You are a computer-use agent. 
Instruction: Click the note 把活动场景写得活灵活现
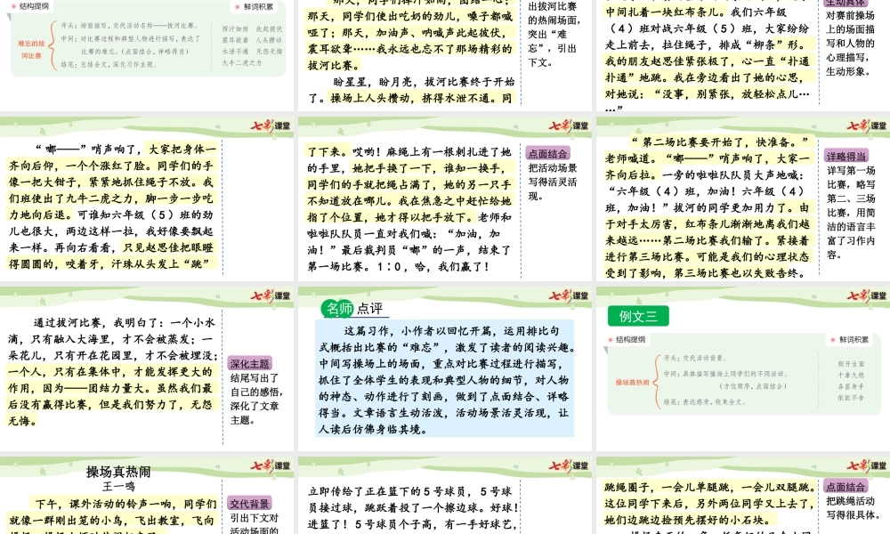tap(553, 182)
